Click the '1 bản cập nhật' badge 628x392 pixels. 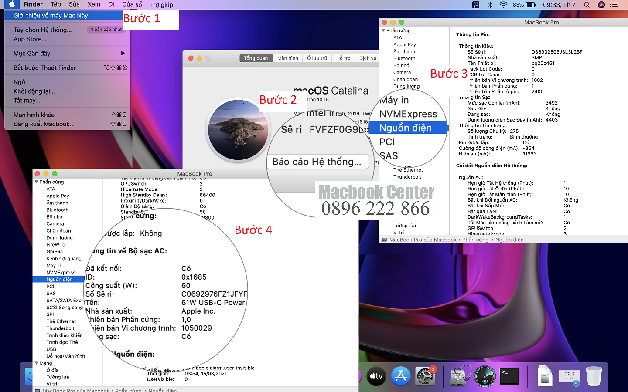106,29
